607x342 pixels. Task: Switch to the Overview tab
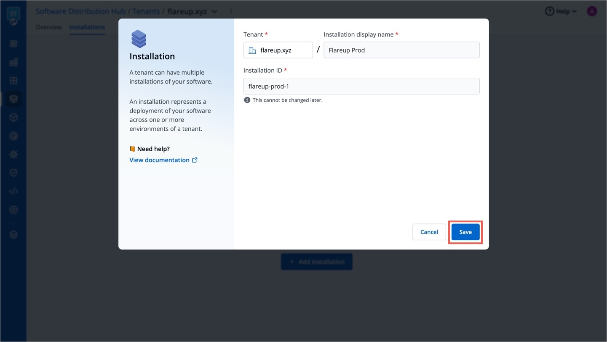[48, 27]
